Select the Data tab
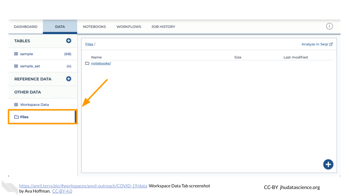This screenshot has height=196, width=349. pyautogui.click(x=60, y=26)
